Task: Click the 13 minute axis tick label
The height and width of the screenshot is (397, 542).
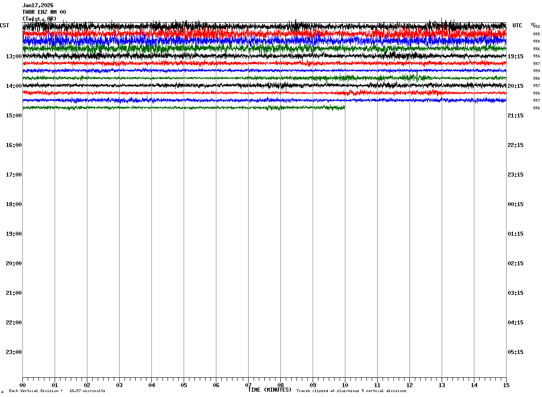Action: point(442,385)
